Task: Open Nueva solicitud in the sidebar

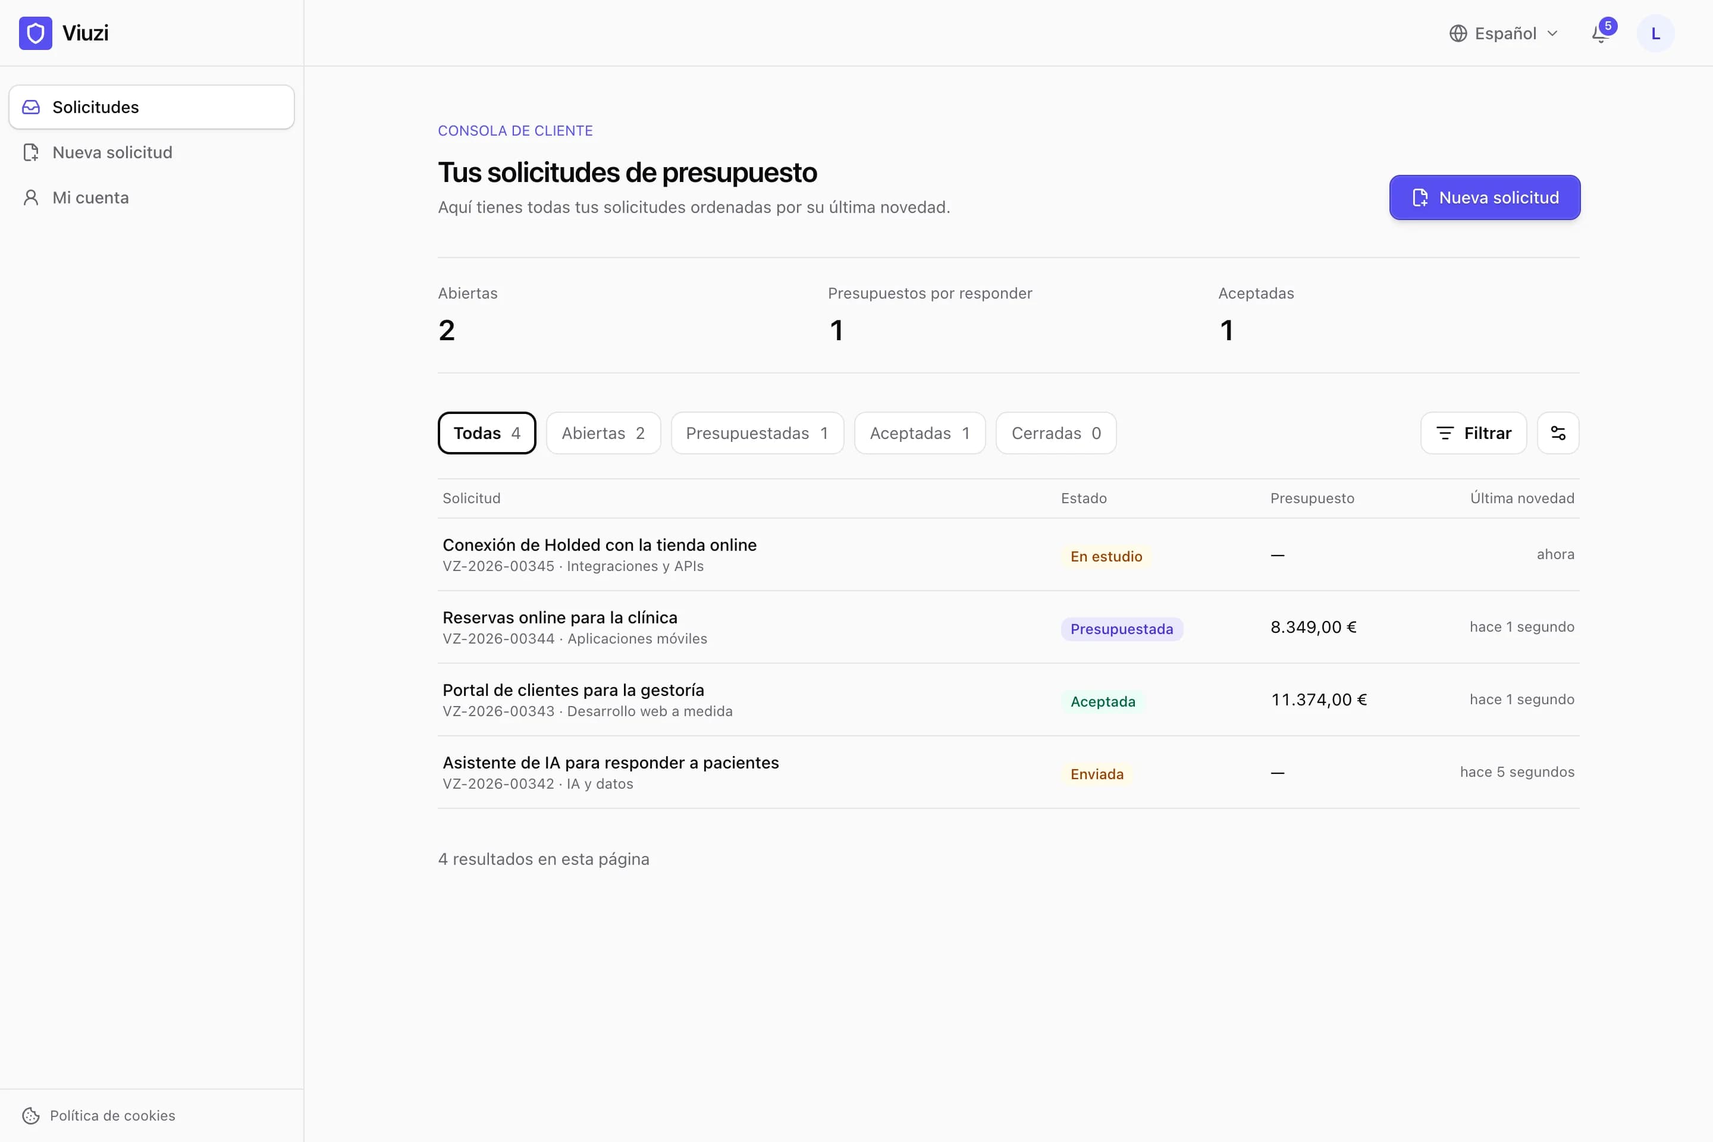Action: click(x=152, y=152)
